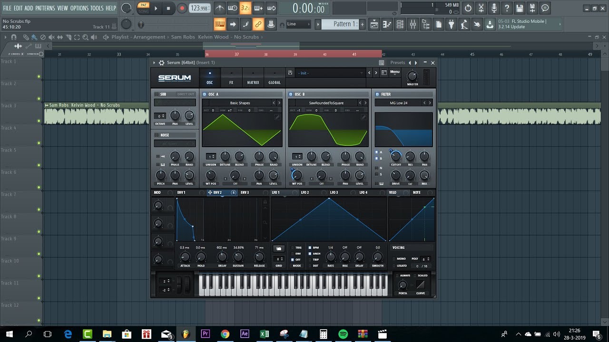Viewport: 609px width, 342px height.
Task: Open the OPTIONS menu
Action: 79,8
